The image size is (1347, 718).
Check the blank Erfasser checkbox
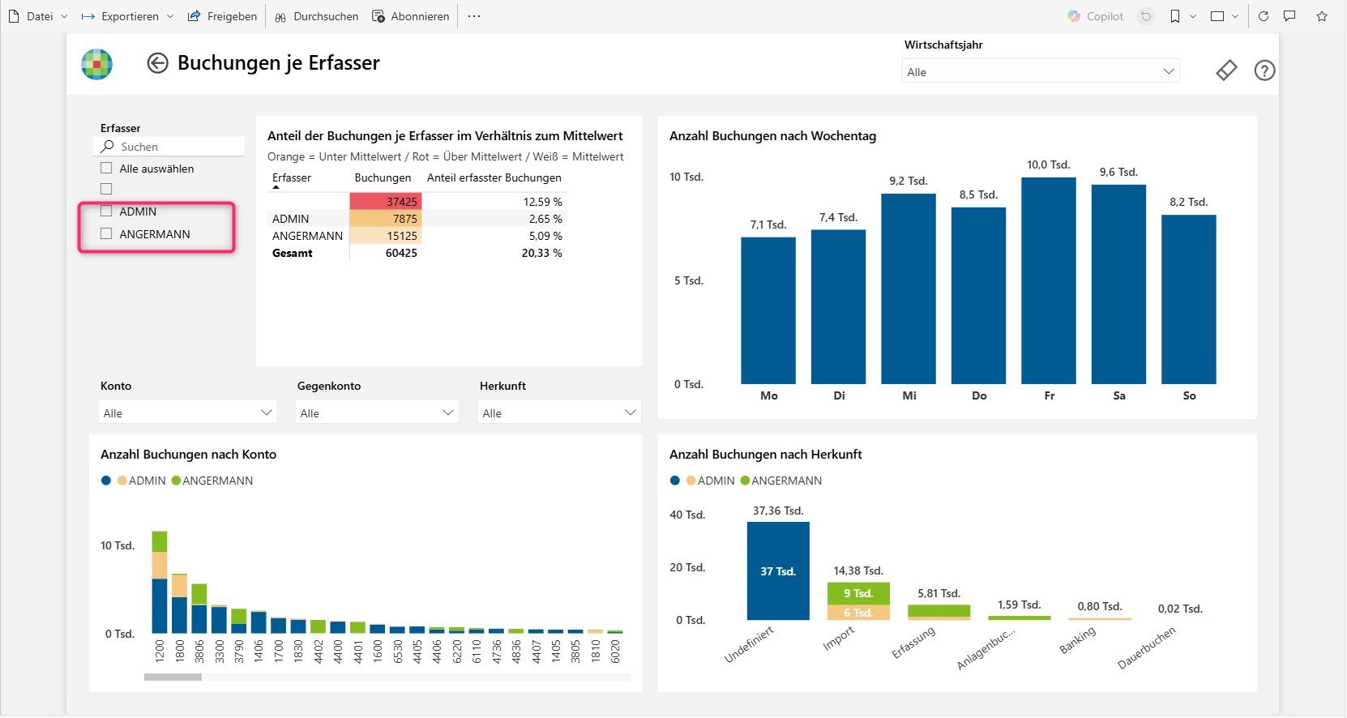click(106, 189)
